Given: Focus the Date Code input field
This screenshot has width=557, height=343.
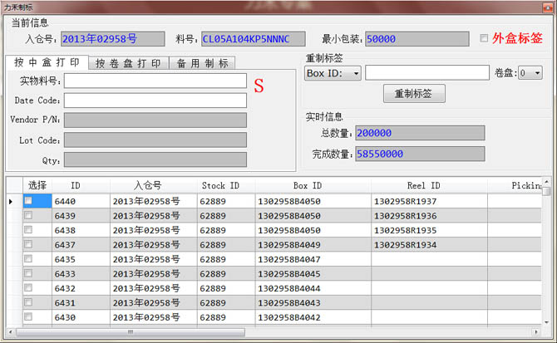Looking at the screenshot, I should 155,100.
